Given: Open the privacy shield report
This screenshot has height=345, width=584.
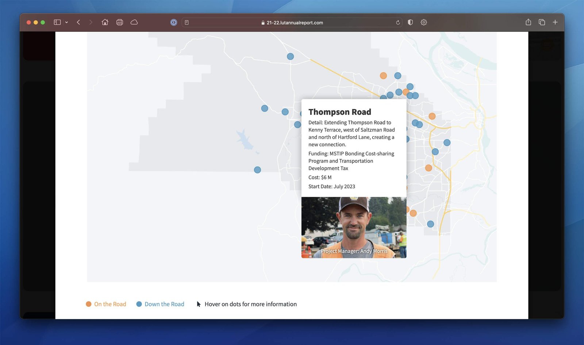Looking at the screenshot, I should (410, 22).
